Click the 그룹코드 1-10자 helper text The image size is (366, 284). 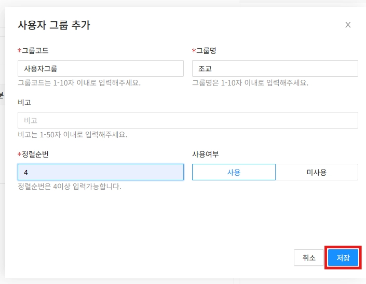coord(79,83)
